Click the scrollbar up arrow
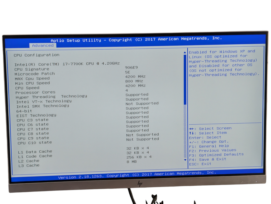Viewport: 271px width, 204px height. (185, 52)
